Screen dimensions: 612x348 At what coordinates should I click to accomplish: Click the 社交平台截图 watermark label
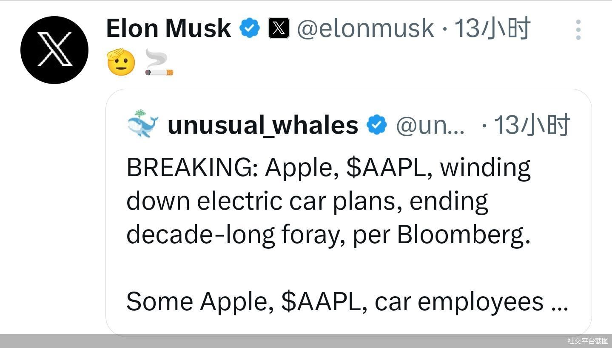coord(588,341)
